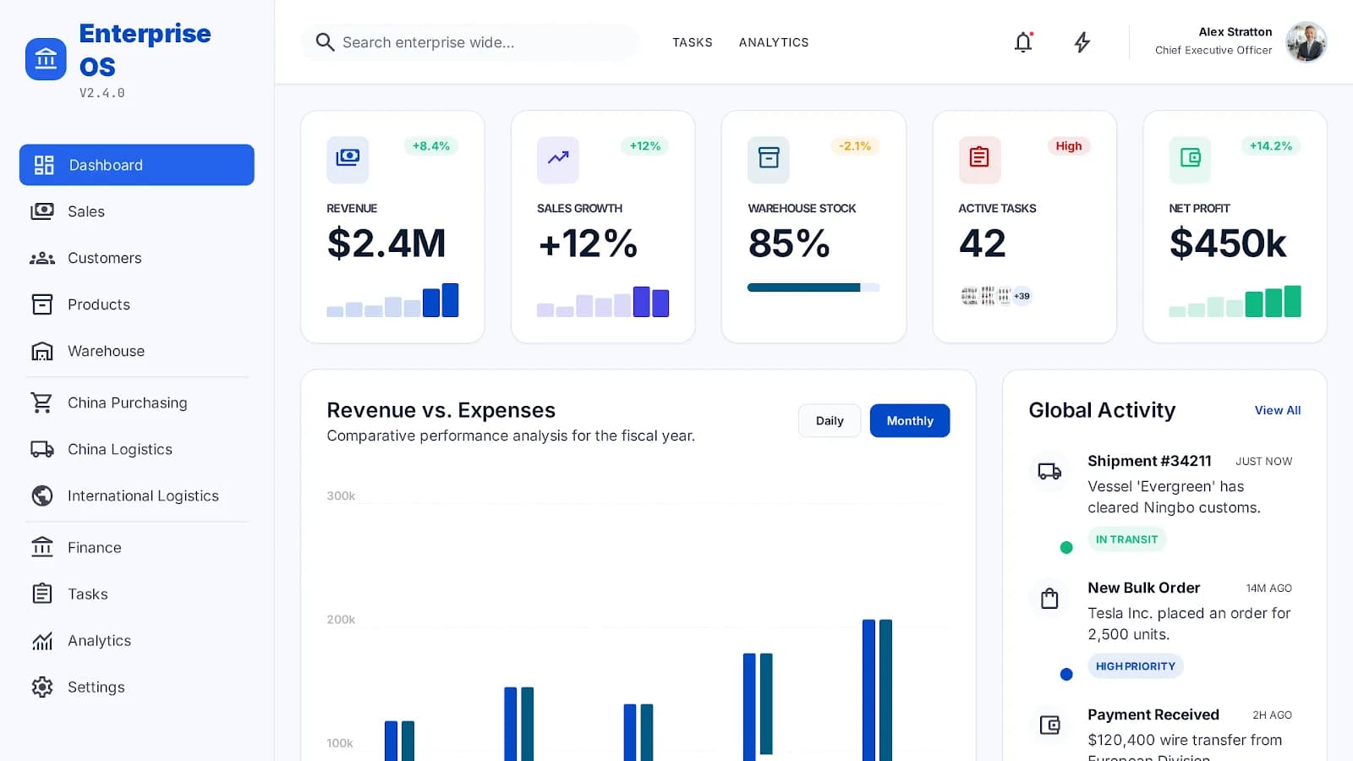This screenshot has height=761, width=1353.
Task: Click the Warehouse Stock box icon
Action: point(769,159)
